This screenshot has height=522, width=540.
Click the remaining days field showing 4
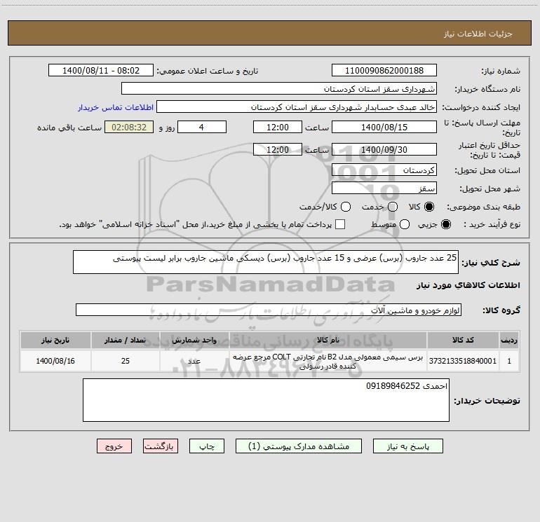tap(202, 127)
